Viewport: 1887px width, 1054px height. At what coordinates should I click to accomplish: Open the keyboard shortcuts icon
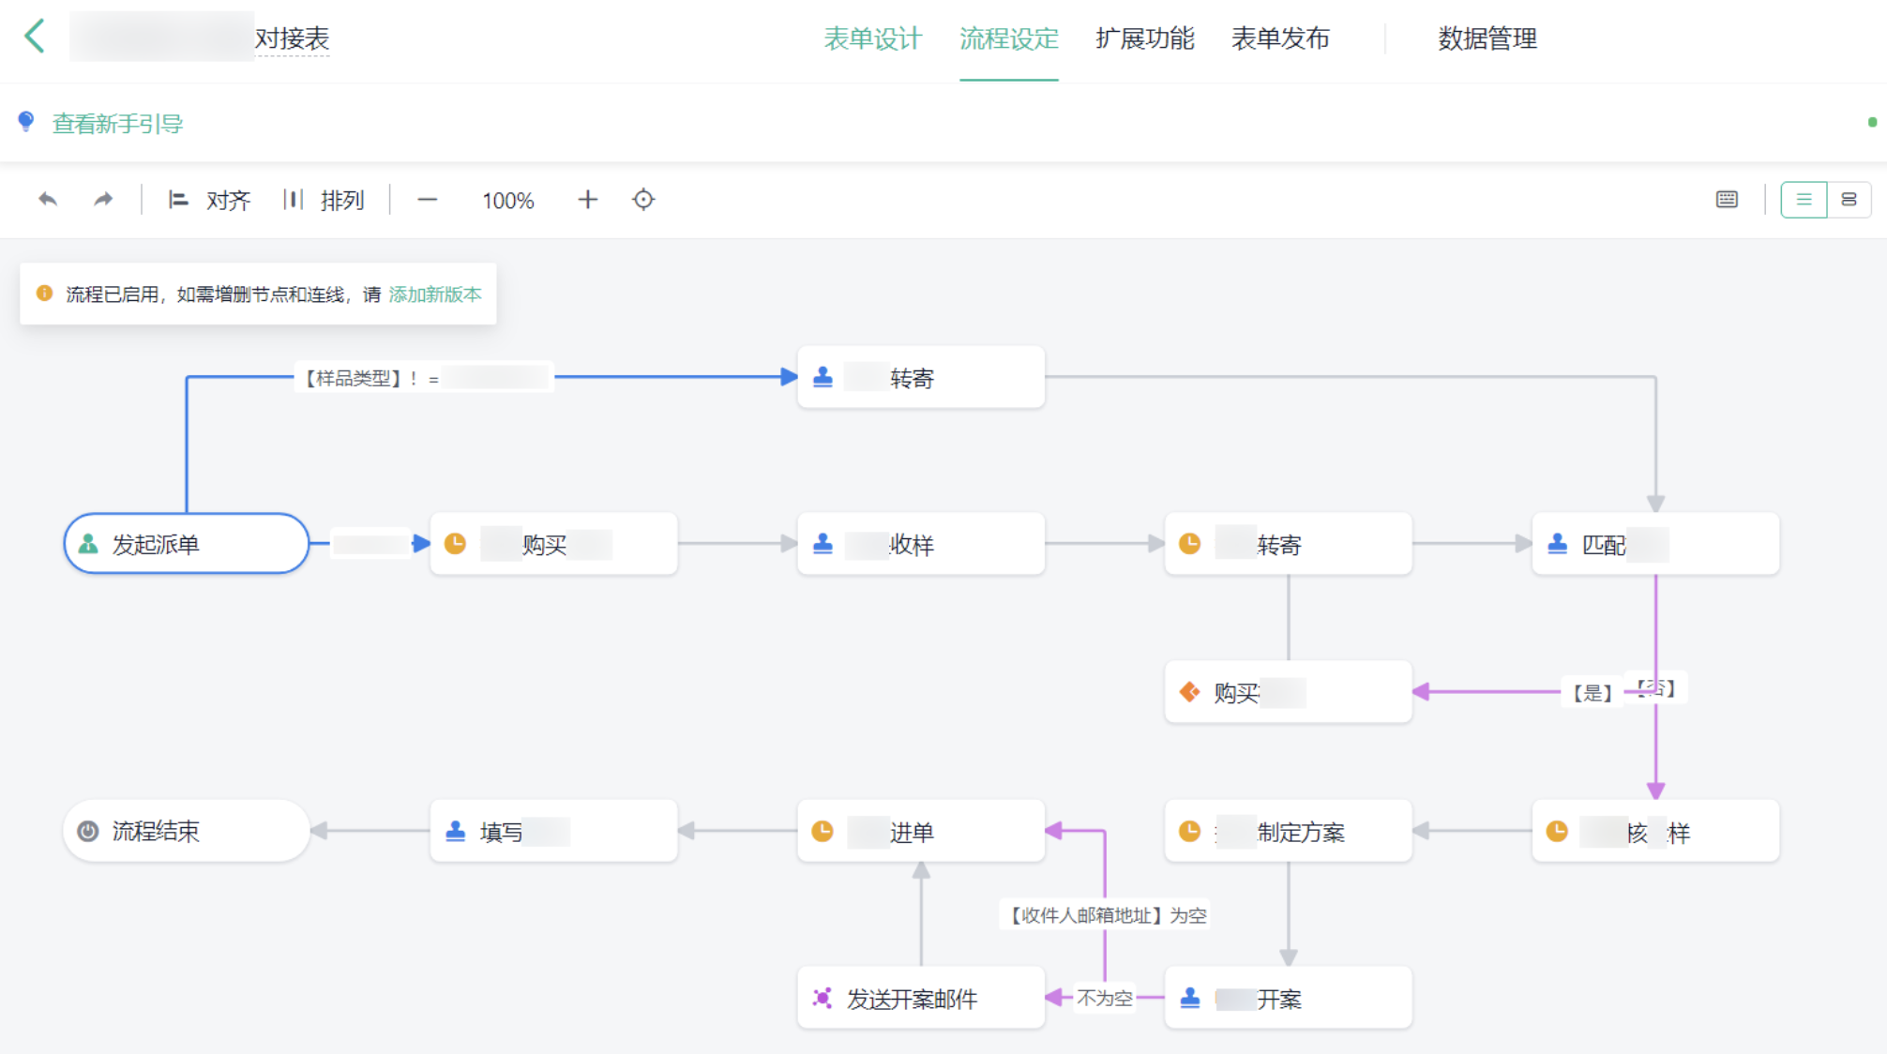[1727, 200]
